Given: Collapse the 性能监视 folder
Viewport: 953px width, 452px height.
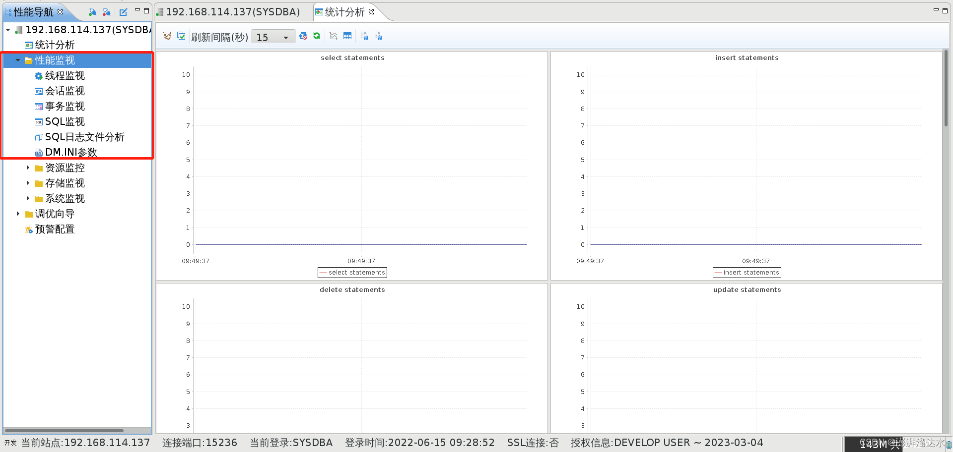Looking at the screenshot, I should [18, 60].
